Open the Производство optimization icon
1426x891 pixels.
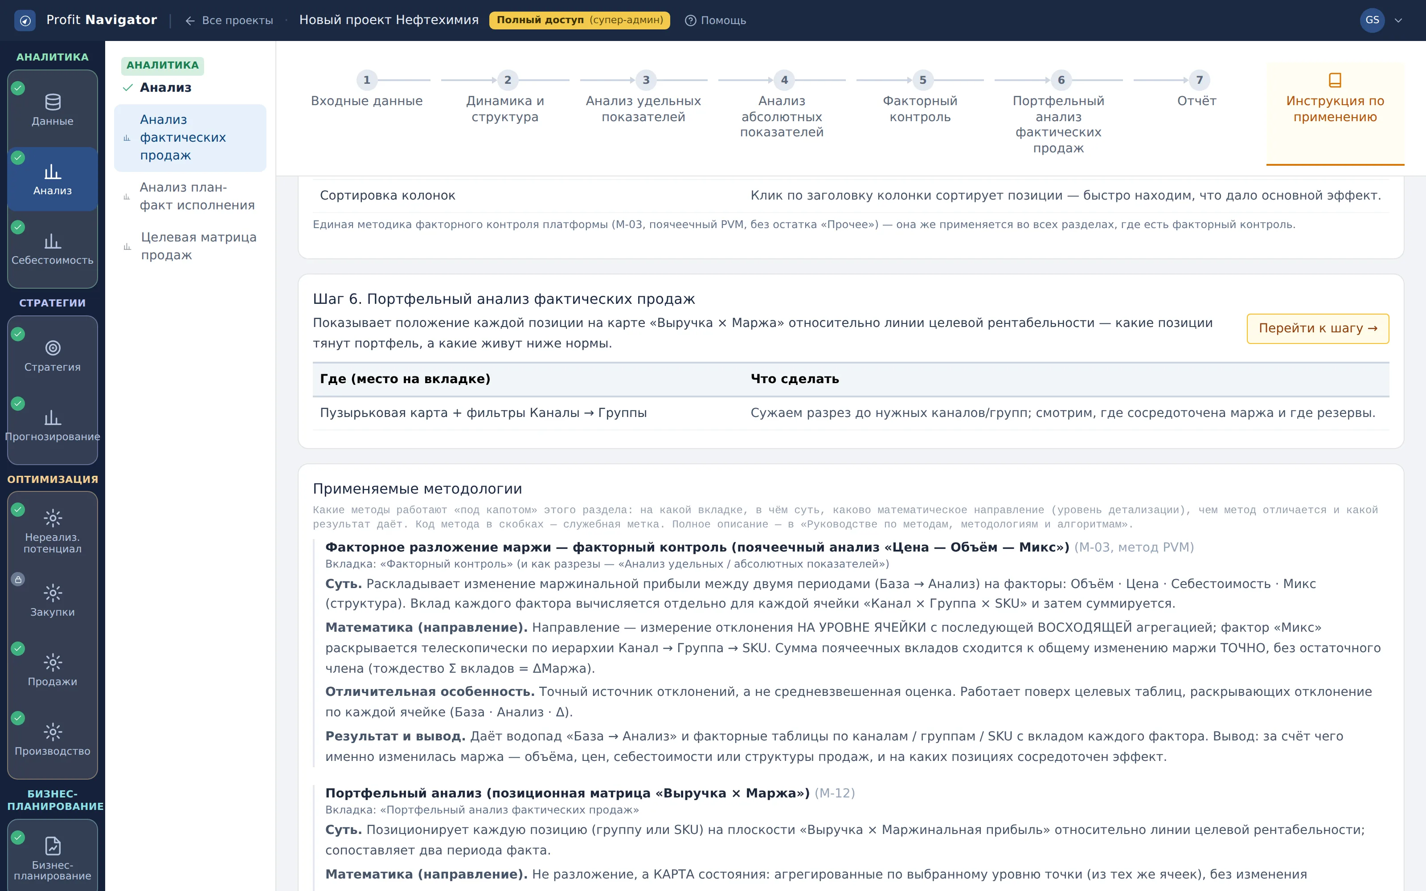click(53, 732)
